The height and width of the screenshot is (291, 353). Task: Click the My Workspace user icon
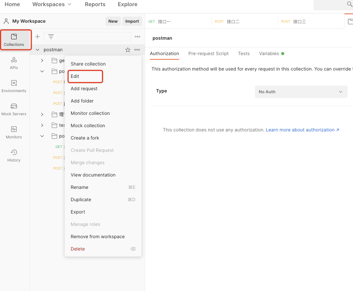tap(6, 21)
